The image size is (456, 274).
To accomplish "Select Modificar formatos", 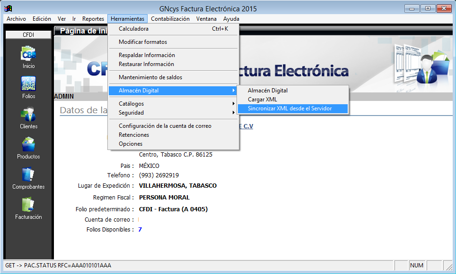I will point(173,42).
